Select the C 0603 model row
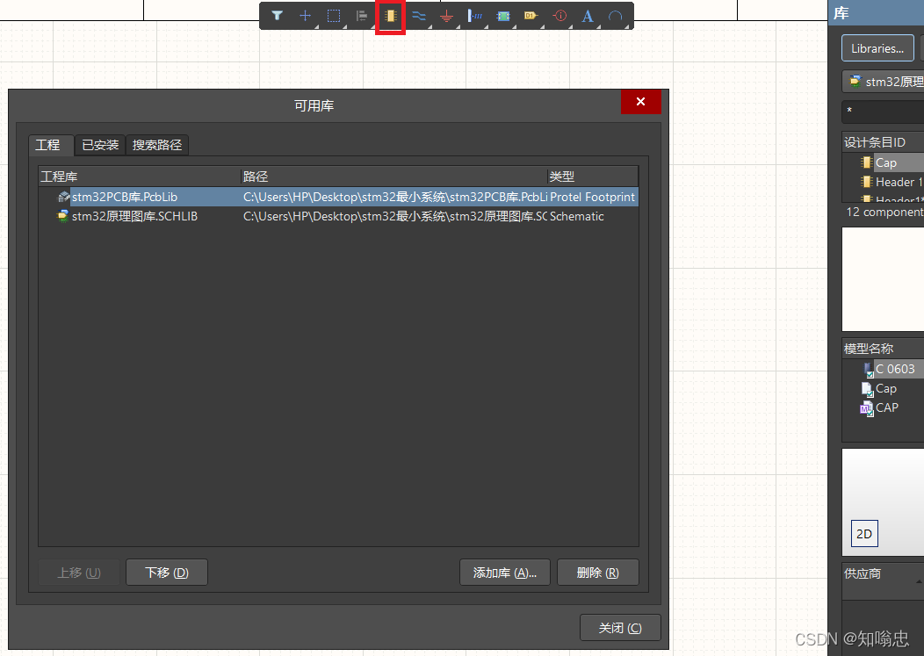This screenshot has width=924, height=656. coord(892,370)
